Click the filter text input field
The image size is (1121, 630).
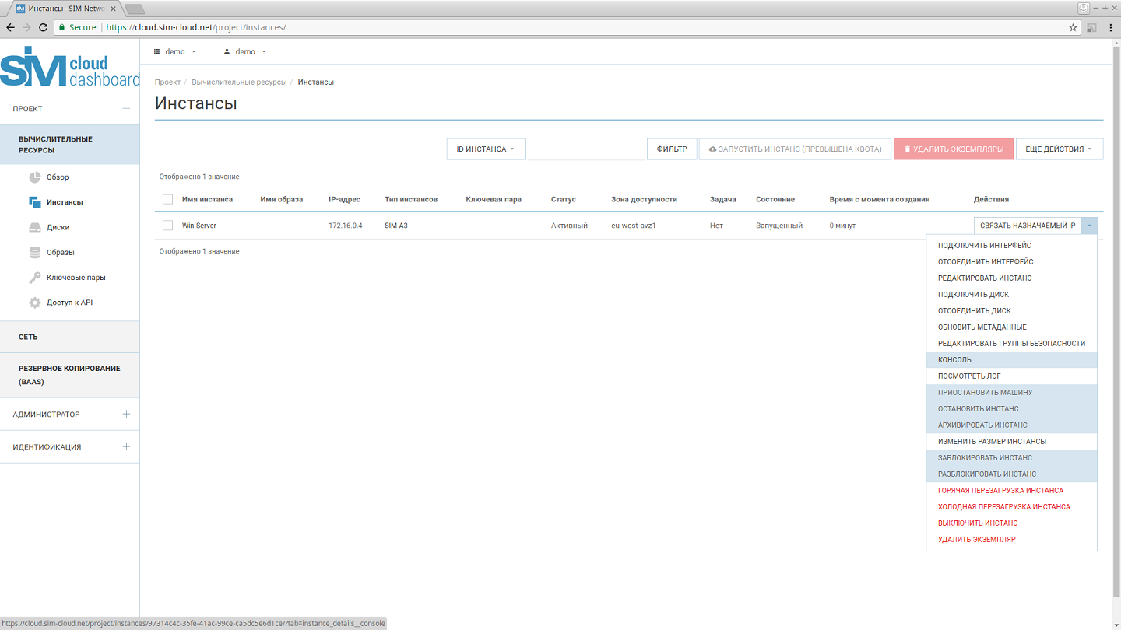[x=585, y=149]
